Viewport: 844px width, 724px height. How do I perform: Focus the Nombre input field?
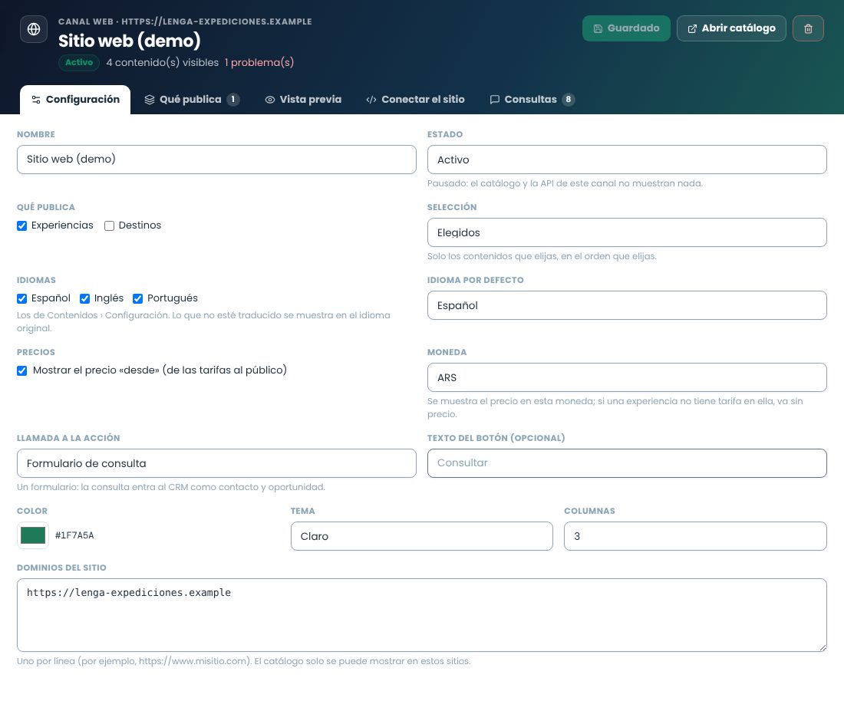pyautogui.click(x=216, y=160)
